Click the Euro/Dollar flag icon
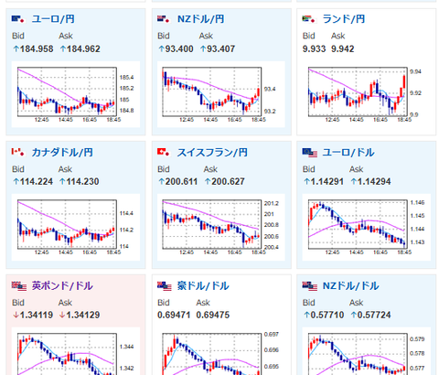439x375 pixels. pyautogui.click(x=310, y=153)
